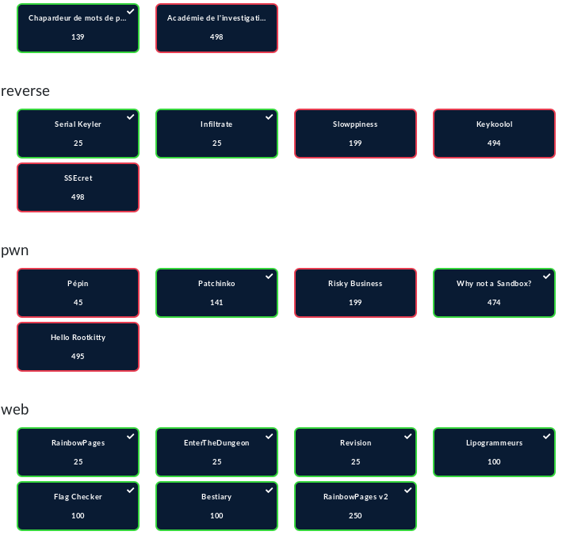Select the first RainbowPages web challenge
The height and width of the screenshot is (558, 570).
click(x=78, y=452)
